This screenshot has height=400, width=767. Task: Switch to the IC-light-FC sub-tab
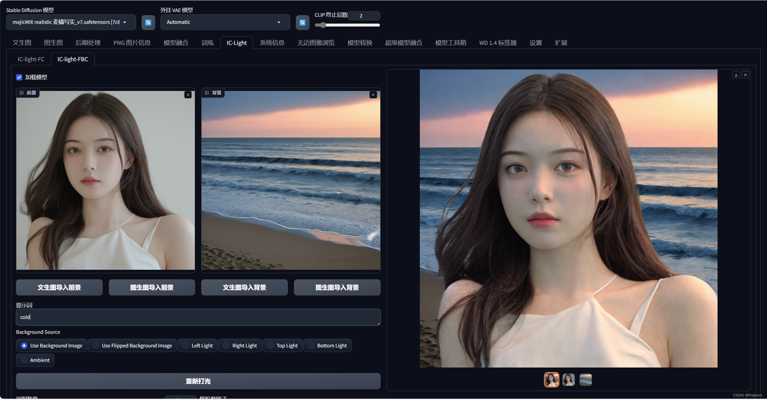(x=31, y=59)
